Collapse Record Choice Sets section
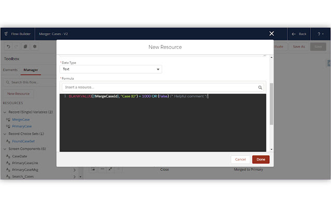The image size is (331, 207). pos(5,134)
